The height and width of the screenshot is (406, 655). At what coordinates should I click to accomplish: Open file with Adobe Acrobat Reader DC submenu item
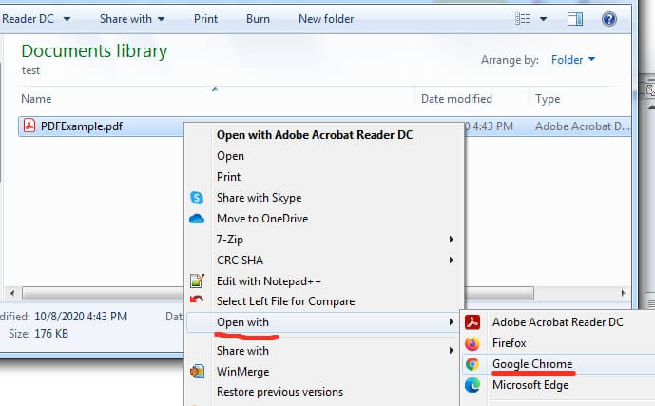(558, 322)
